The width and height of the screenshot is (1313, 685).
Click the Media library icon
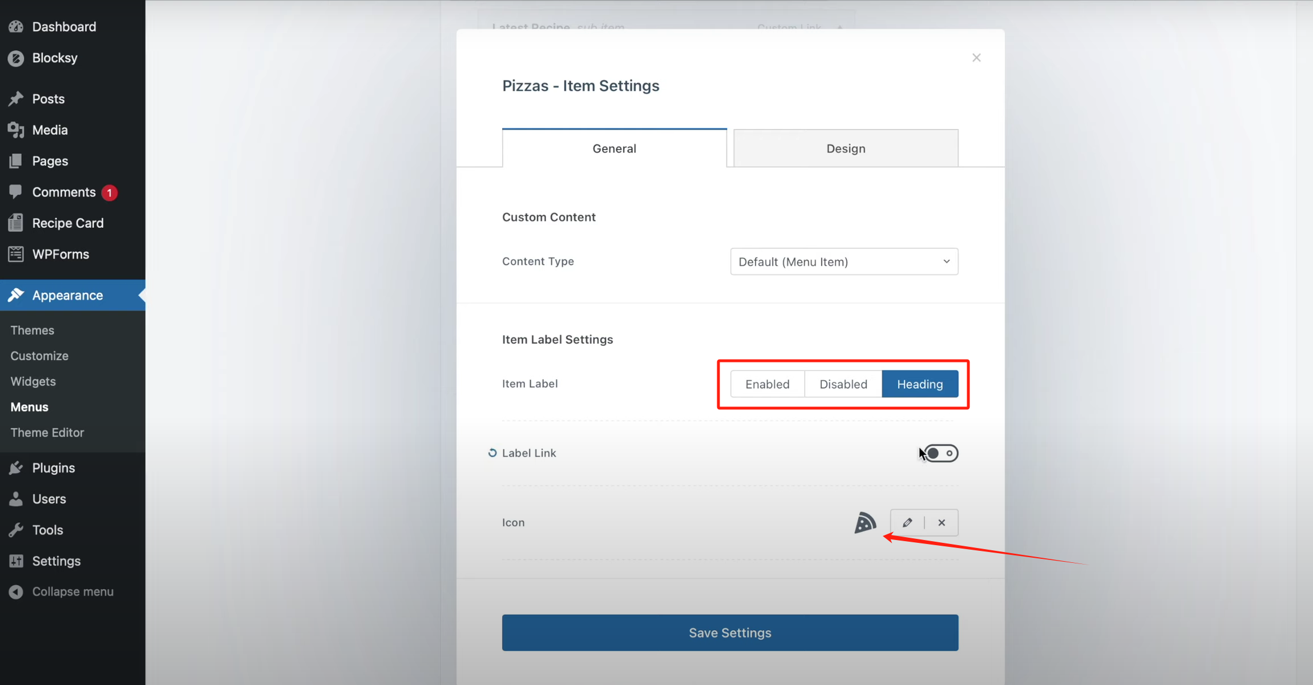tap(50, 130)
